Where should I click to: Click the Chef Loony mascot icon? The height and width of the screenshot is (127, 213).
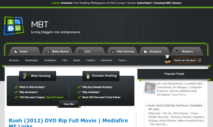168,59
